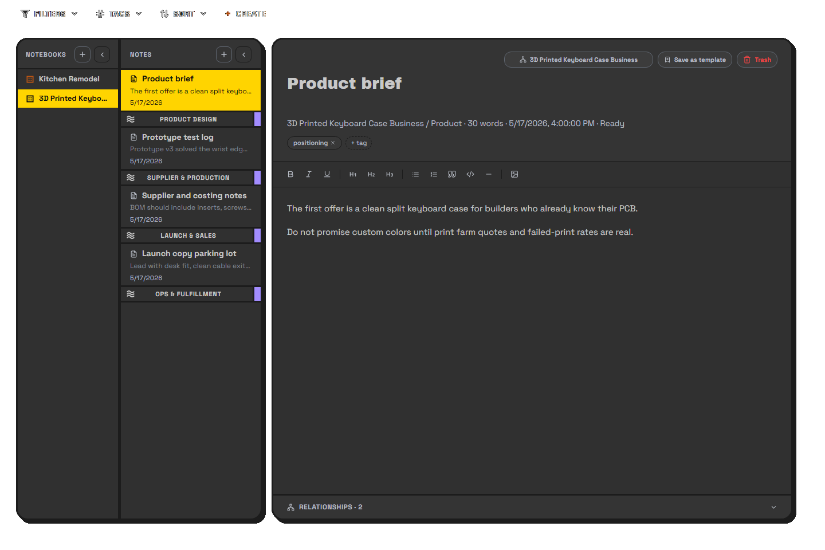The image size is (825, 550).
Task: Collapse the Notebooks panel
Action: 102,54
